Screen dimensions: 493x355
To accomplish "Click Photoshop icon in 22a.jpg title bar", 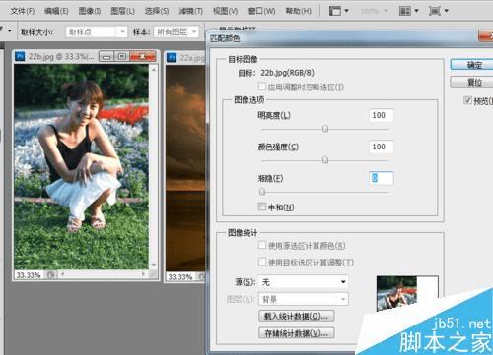I will tap(172, 58).
